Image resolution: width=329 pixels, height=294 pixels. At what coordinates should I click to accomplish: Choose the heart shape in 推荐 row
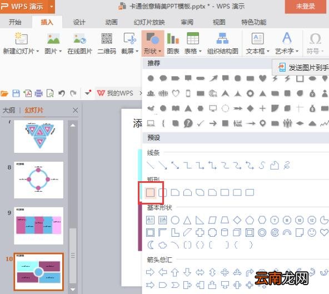pyautogui.click(x=262, y=78)
